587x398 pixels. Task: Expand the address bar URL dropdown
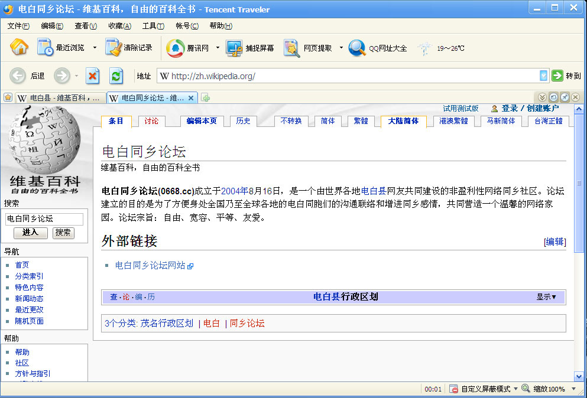coord(543,76)
